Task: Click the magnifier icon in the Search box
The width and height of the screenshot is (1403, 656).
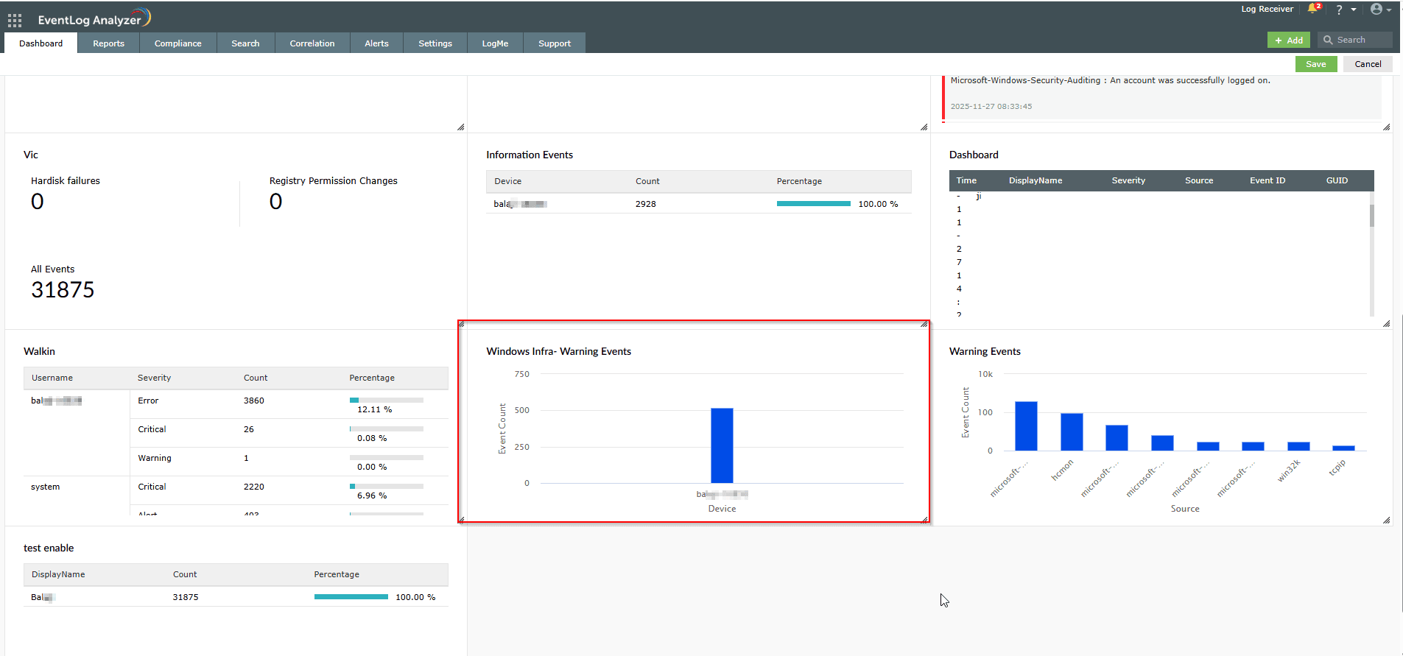Action: point(1329,40)
